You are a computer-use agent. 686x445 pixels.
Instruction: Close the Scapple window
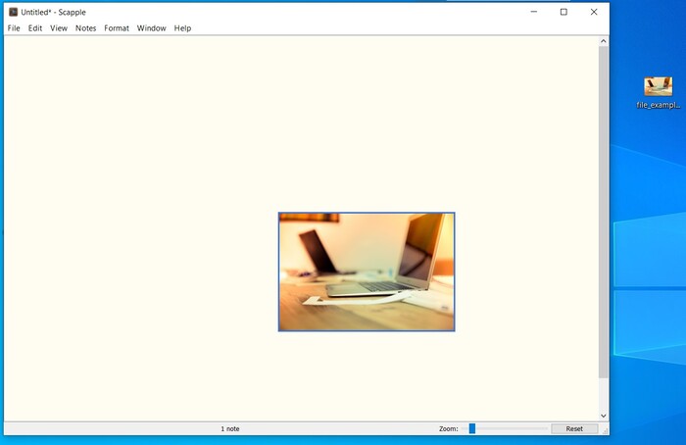coord(594,12)
